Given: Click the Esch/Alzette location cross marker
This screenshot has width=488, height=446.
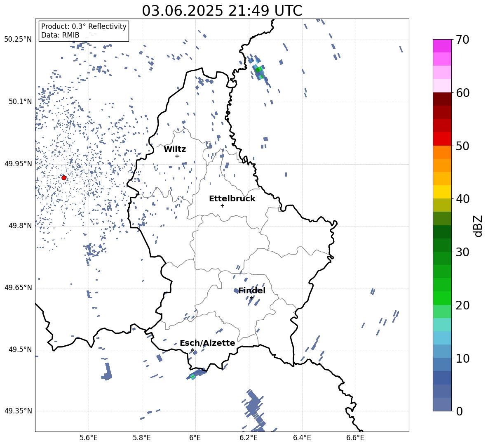Looking at the screenshot, I should [192, 350].
